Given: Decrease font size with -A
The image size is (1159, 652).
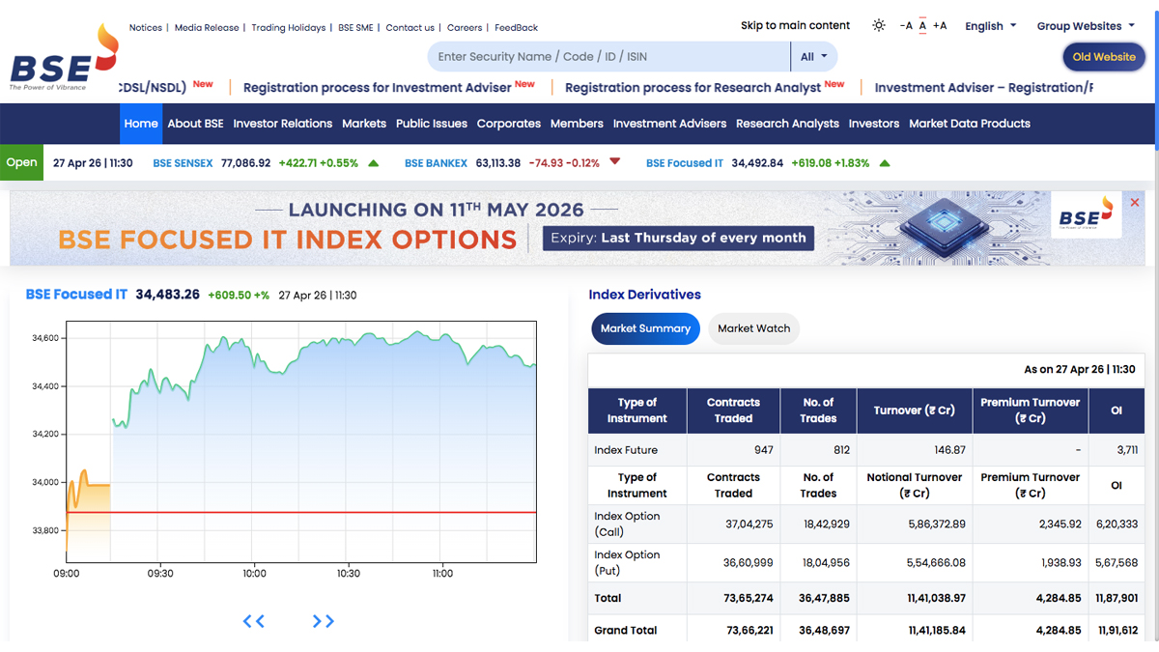Looking at the screenshot, I should 906,26.
